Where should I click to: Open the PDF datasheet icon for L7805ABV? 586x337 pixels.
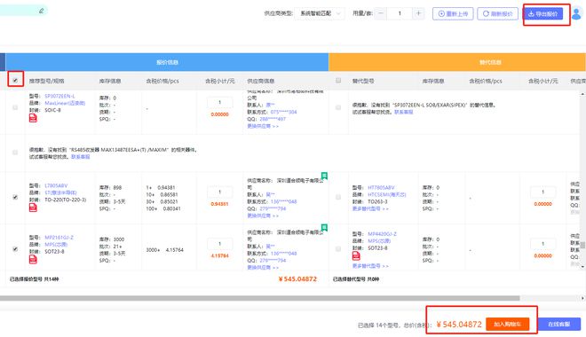tap(33, 208)
